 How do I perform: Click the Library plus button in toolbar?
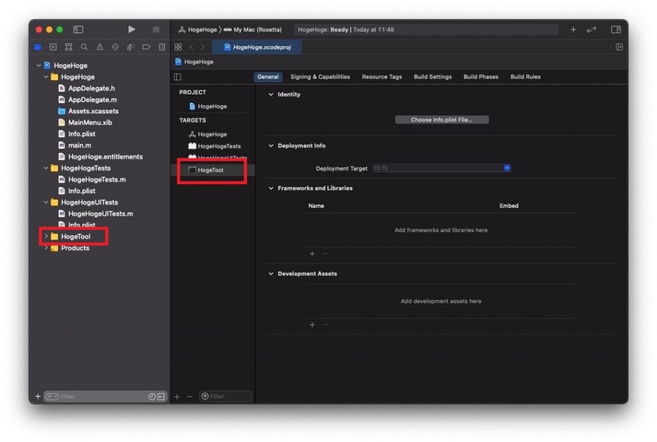[x=573, y=30]
